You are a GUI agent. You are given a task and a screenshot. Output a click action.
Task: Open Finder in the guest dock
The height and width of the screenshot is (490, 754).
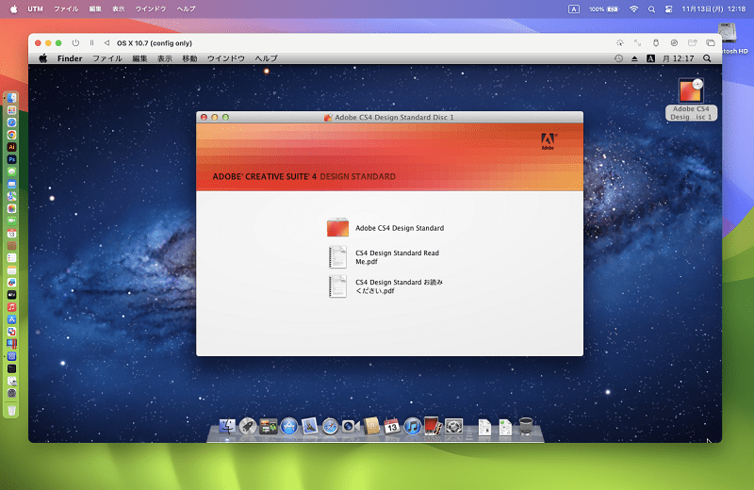(227, 426)
